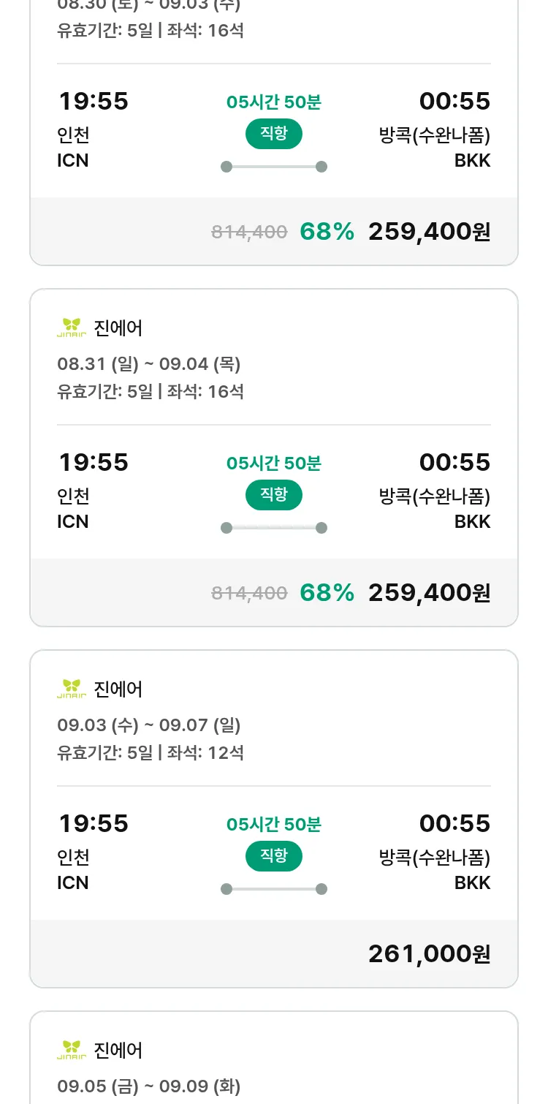Click the Jin Air logo on the 09.03 flight
Screen dimensions: 548x1104
pyautogui.click(x=72, y=689)
